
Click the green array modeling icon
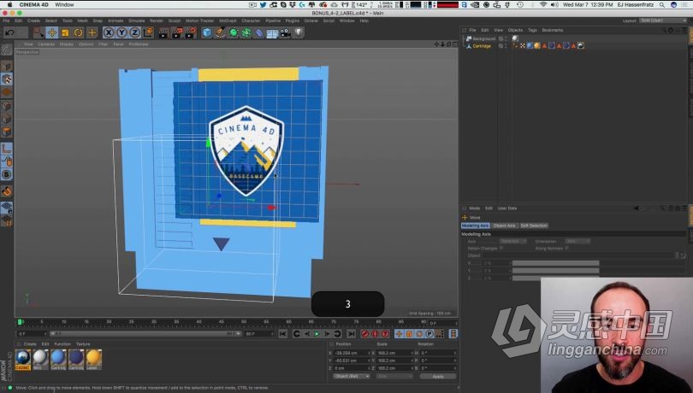pyautogui.click(x=246, y=33)
